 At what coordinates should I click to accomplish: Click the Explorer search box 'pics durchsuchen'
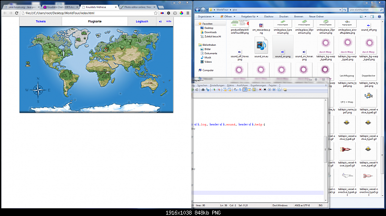[366, 10]
